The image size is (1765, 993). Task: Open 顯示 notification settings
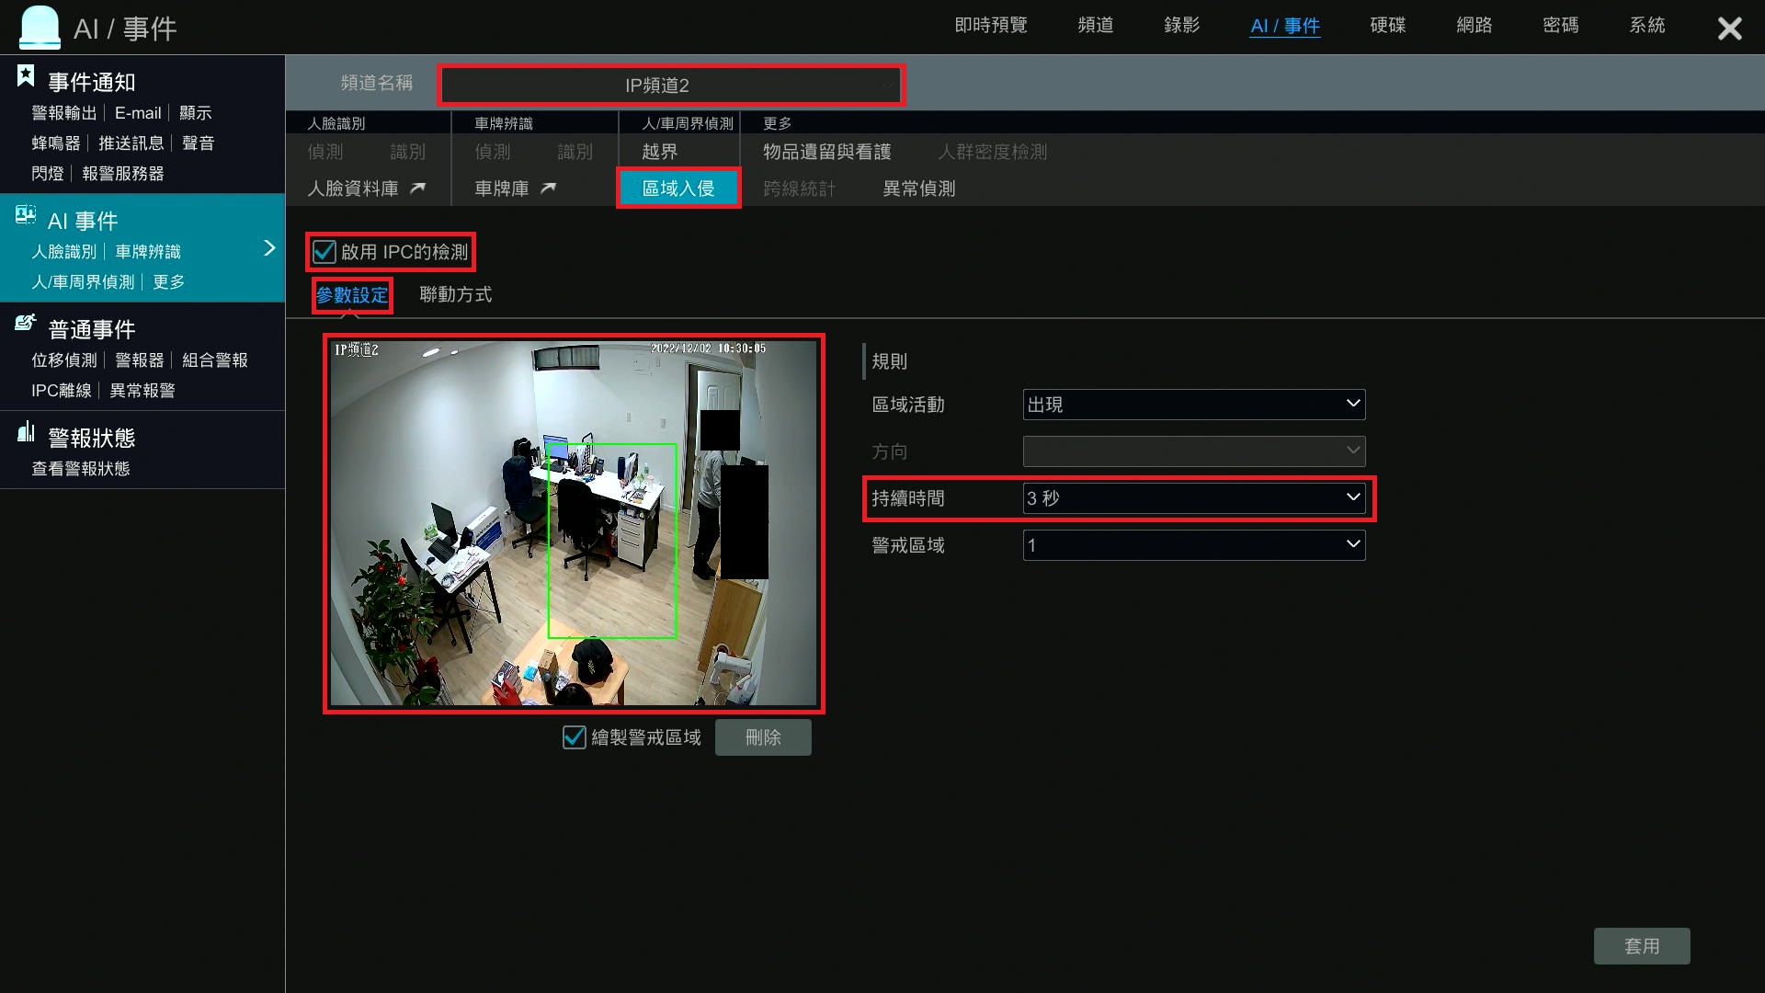pyautogui.click(x=196, y=113)
